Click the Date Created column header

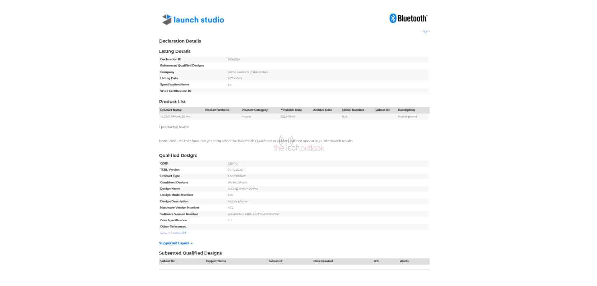[323, 261]
